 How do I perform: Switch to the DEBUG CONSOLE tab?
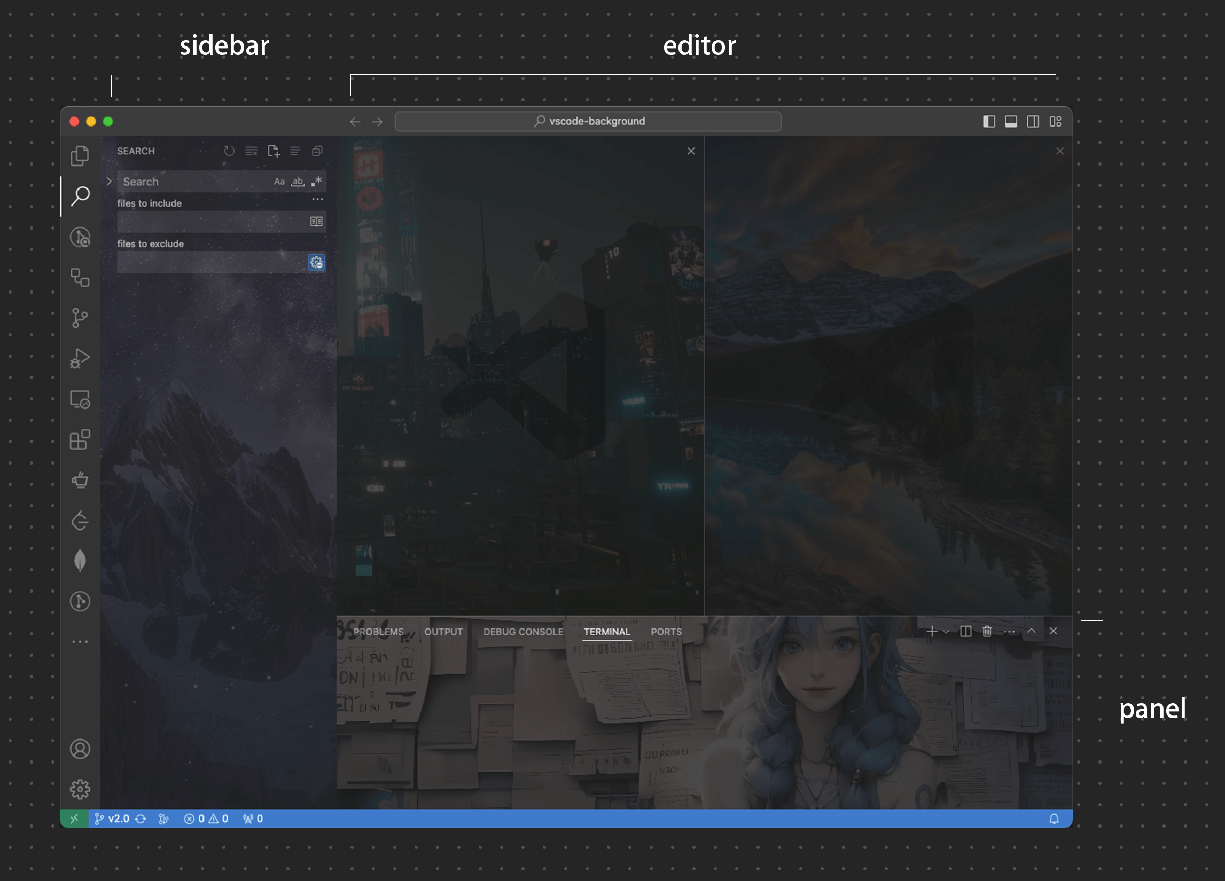tap(523, 632)
